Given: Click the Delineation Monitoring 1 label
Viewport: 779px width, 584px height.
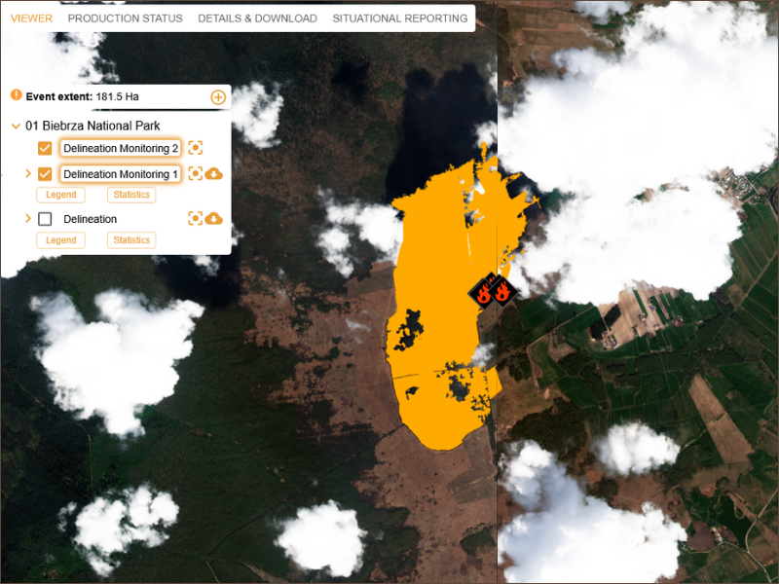Looking at the screenshot, I should (120, 174).
